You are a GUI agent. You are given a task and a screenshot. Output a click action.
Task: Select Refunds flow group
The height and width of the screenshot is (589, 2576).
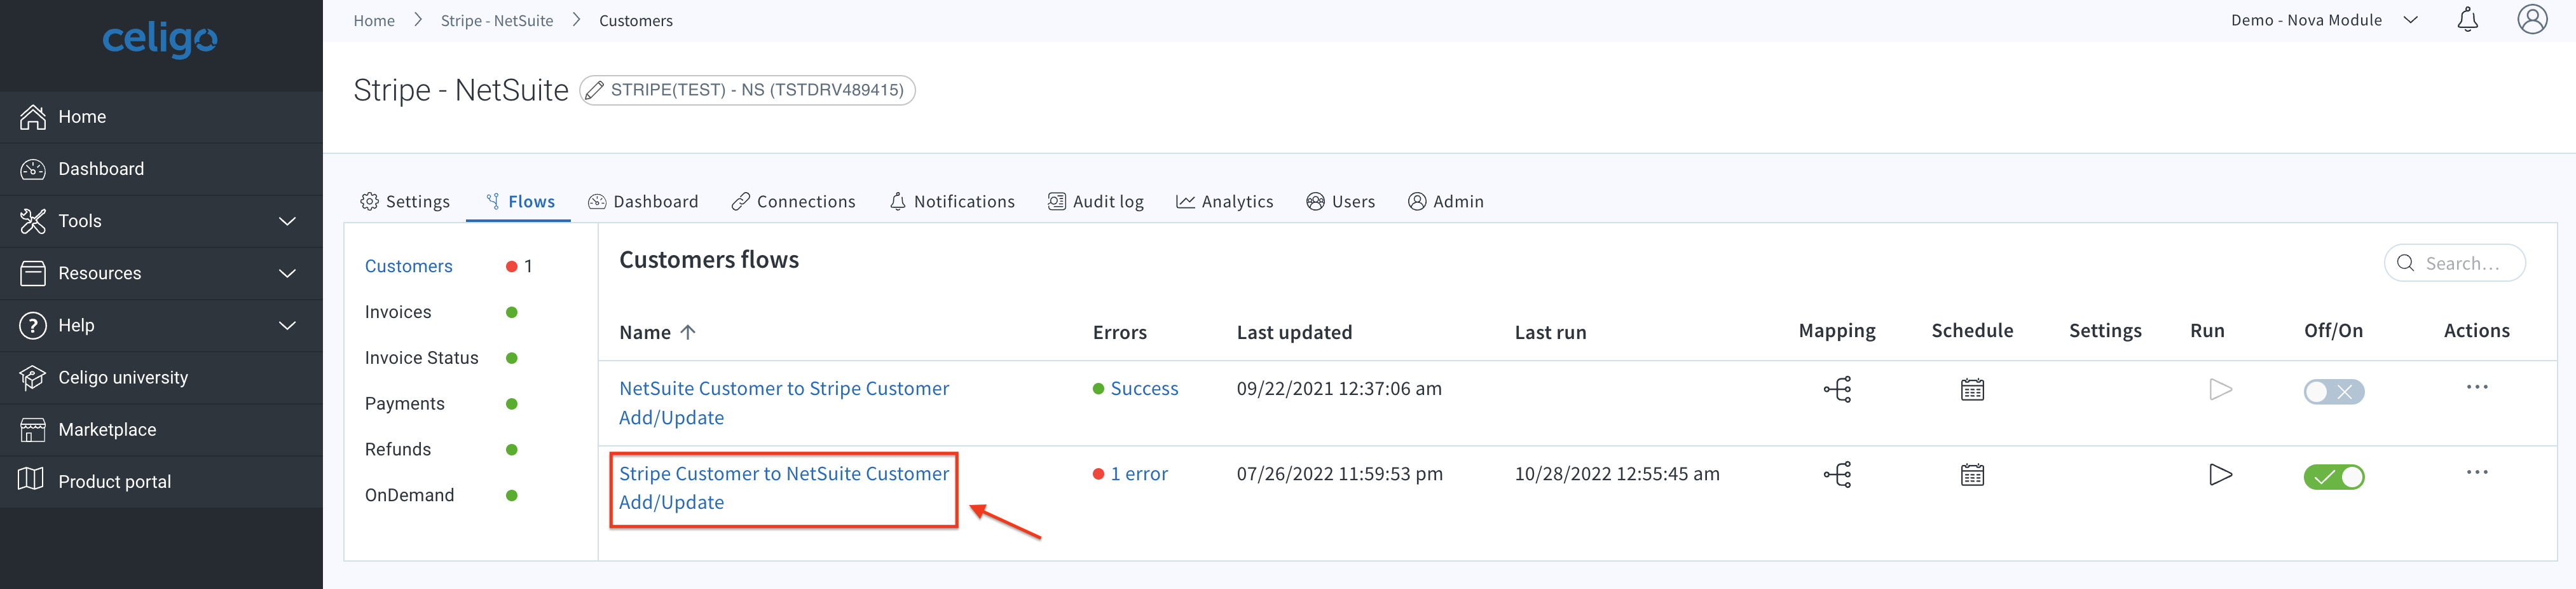(x=397, y=450)
